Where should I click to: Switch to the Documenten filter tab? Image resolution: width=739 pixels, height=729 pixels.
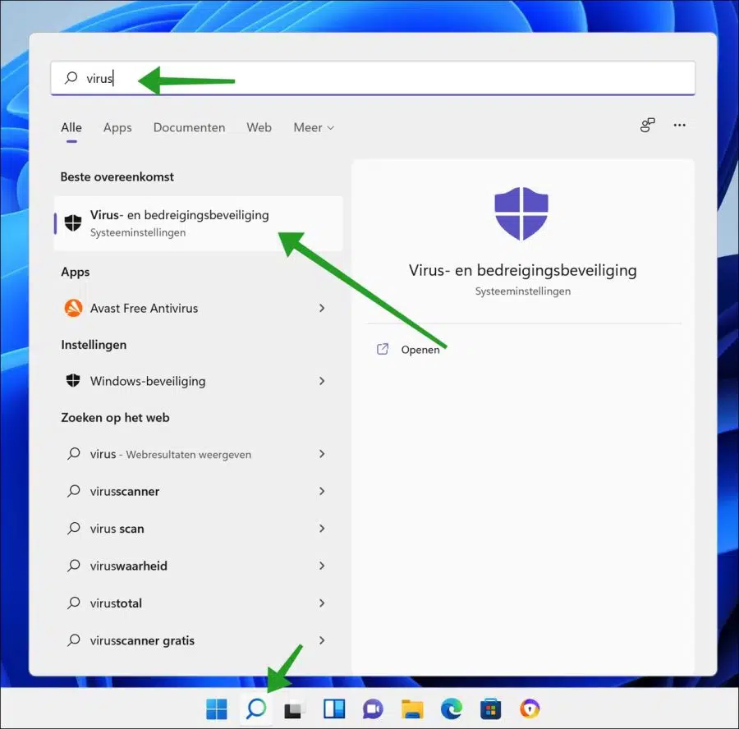pyautogui.click(x=189, y=127)
